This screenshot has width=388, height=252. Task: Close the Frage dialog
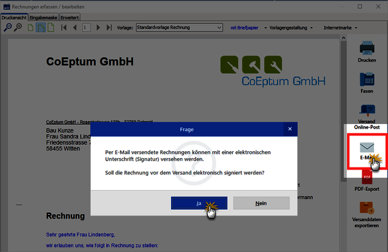point(290,129)
